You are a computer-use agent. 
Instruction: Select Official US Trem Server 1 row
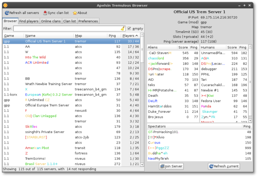click(71, 41)
